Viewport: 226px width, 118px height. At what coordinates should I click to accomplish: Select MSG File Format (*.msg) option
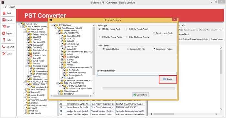[127, 29]
